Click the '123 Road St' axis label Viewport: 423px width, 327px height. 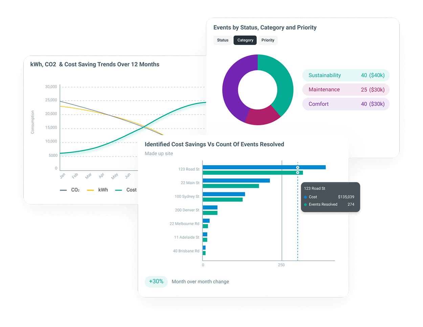[189, 169]
